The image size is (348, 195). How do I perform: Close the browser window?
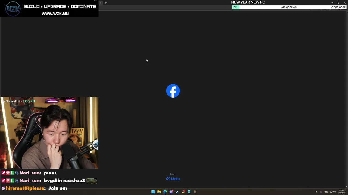click(x=345, y=3)
